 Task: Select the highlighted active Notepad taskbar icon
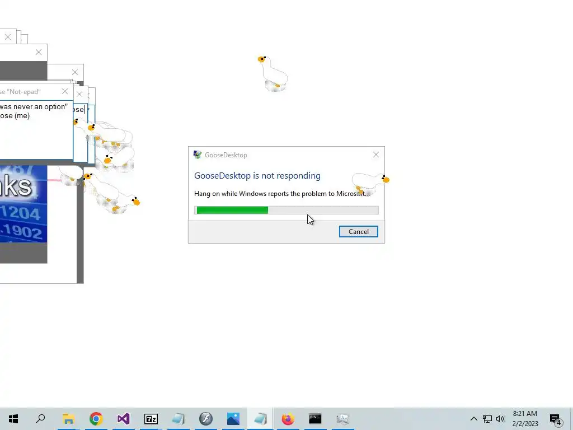pos(260,419)
